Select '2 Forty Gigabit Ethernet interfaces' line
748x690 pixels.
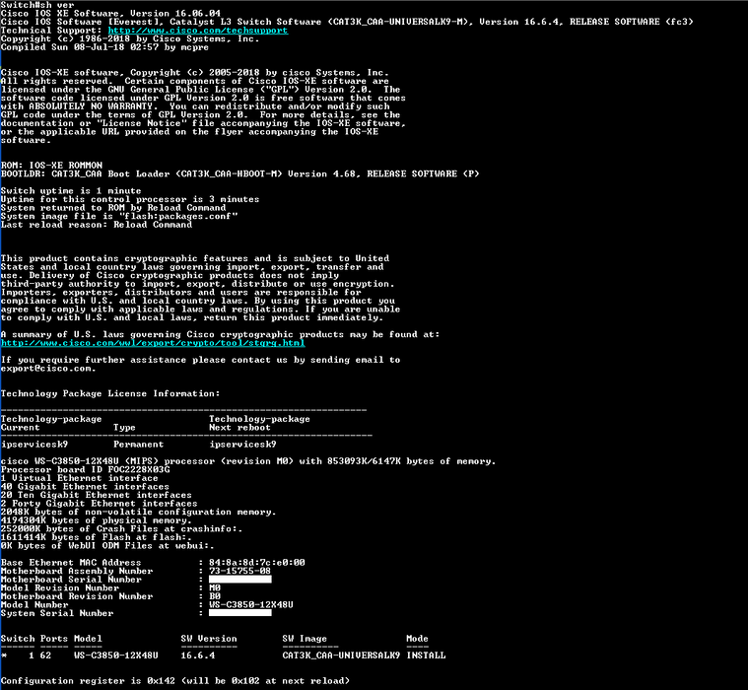100,504
